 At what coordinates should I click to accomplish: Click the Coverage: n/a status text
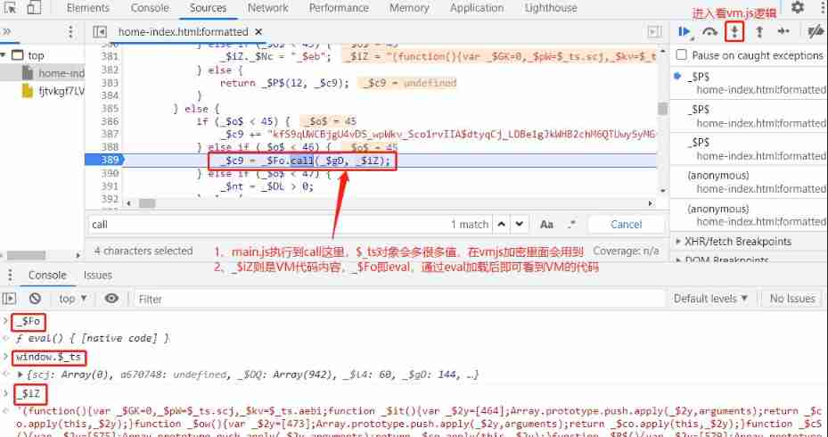(x=626, y=251)
